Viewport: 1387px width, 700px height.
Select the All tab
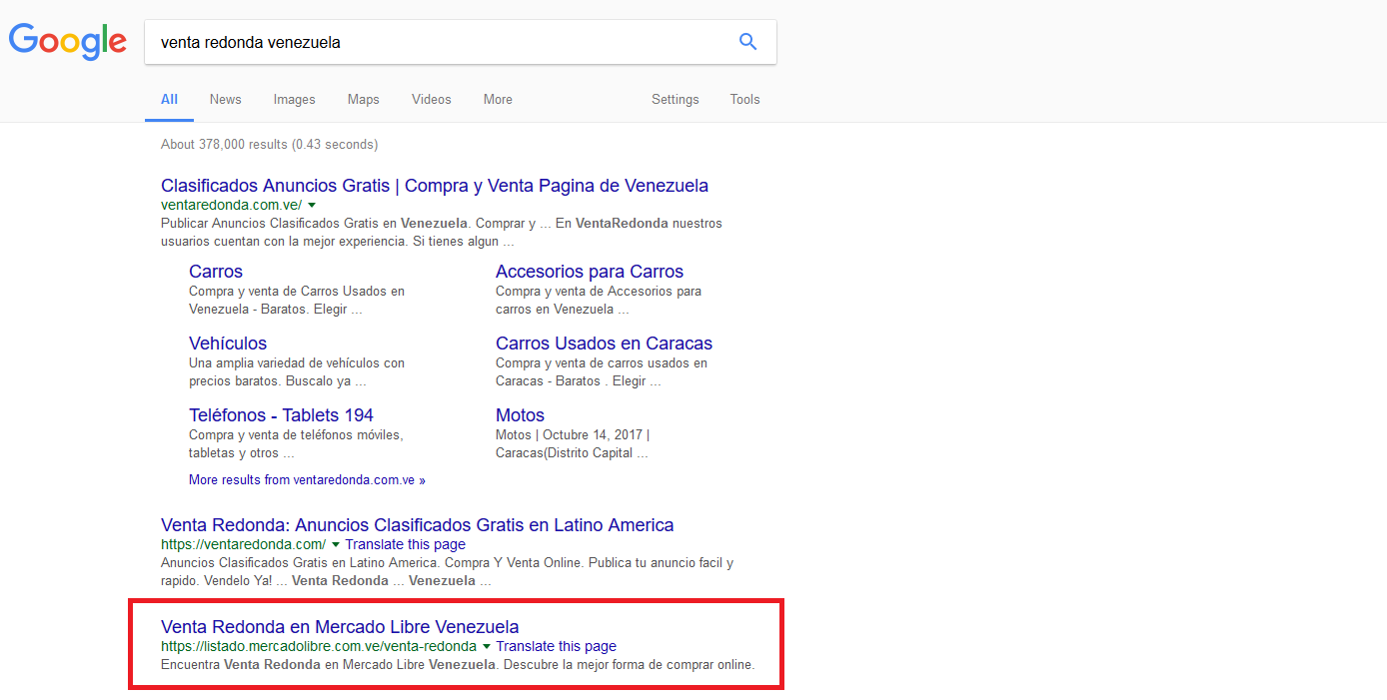tap(169, 100)
